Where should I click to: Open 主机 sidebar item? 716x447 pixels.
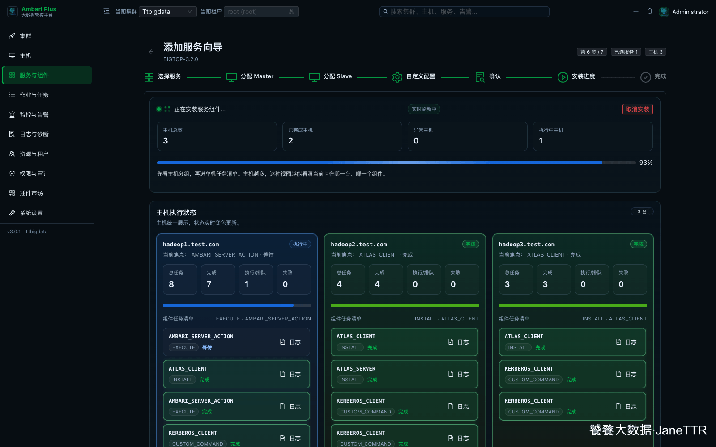pos(47,55)
